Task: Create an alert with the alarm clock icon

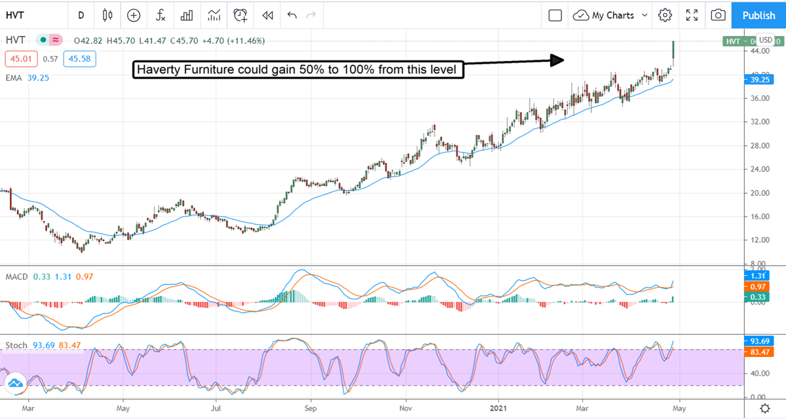Action: pyautogui.click(x=241, y=15)
